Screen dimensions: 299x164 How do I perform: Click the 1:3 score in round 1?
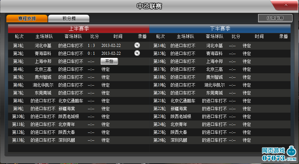(x=91, y=46)
